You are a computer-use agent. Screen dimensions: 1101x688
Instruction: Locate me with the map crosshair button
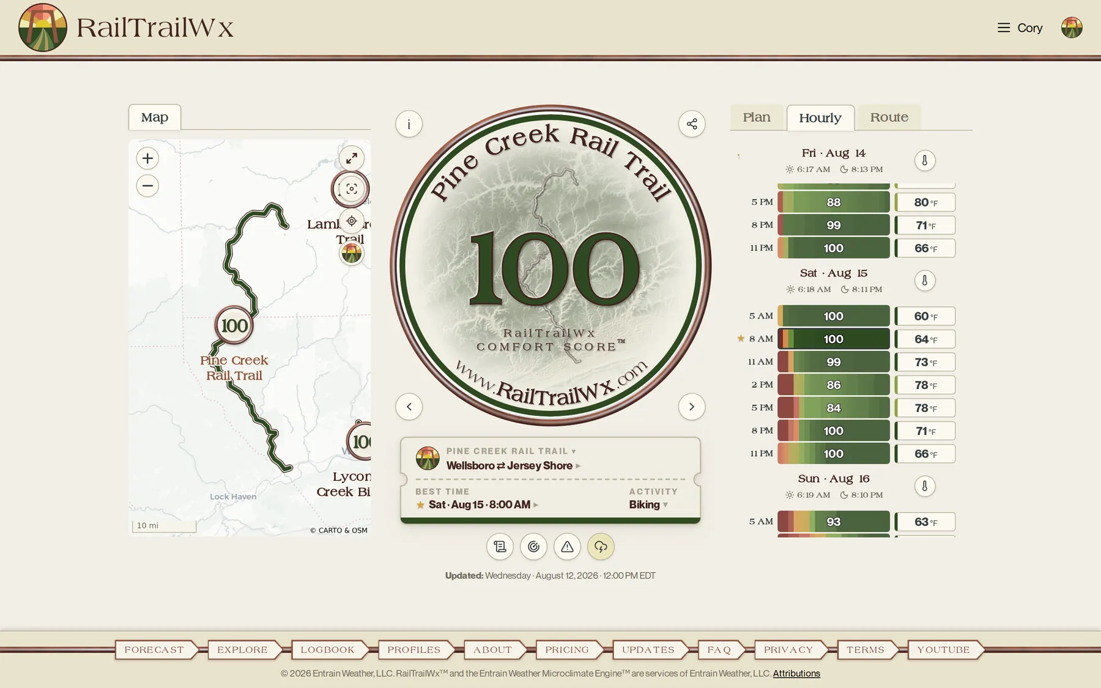tap(352, 221)
